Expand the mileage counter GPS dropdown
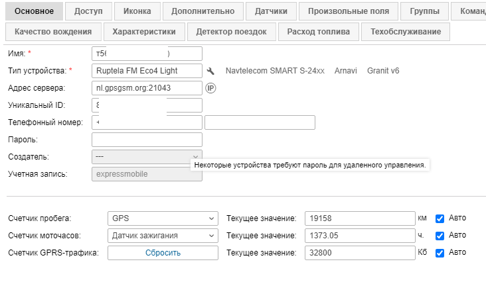The height and width of the screenshot is (282, 486). [162, 218]
